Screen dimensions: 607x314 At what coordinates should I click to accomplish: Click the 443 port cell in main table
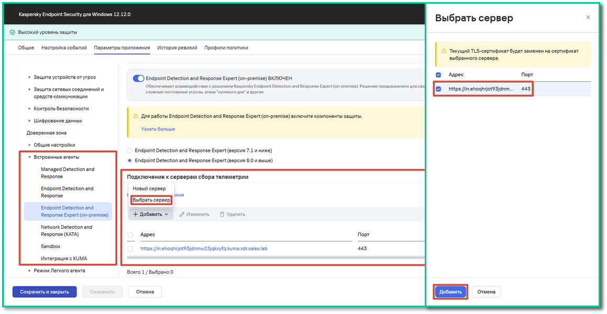coord(362,249)
